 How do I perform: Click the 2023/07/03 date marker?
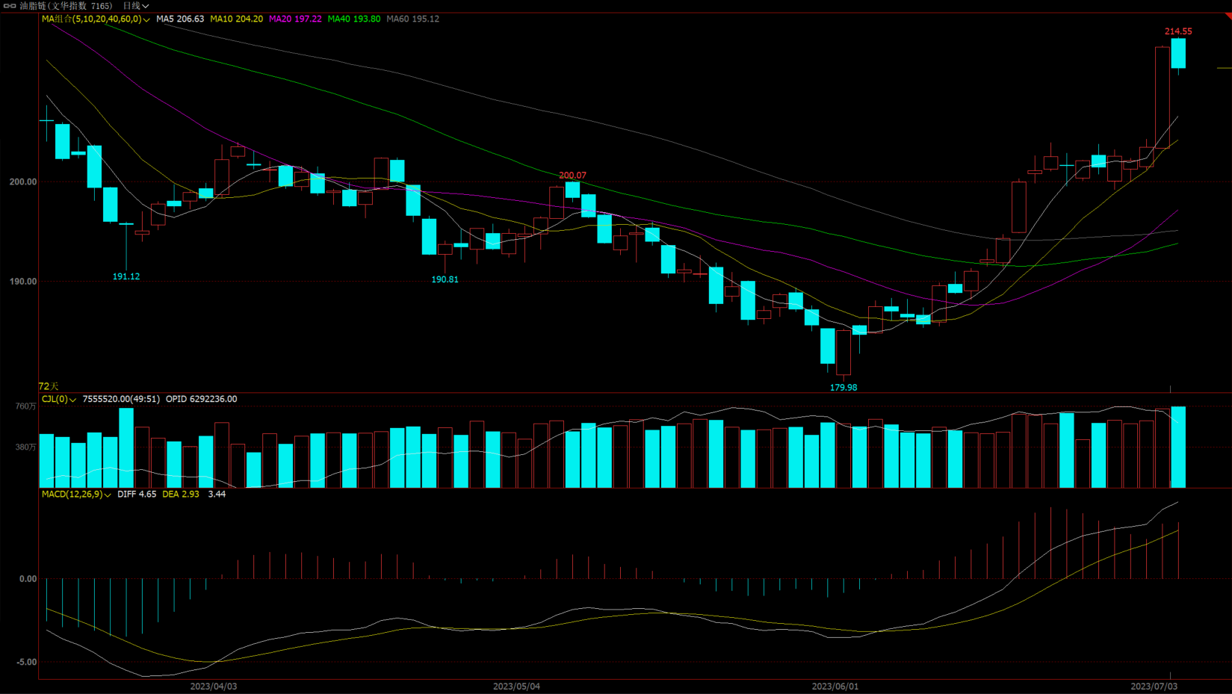[x=1154, y=687]
